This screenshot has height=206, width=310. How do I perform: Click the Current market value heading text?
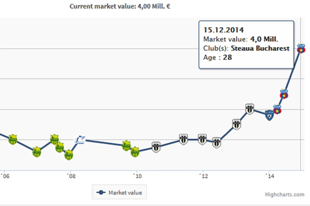120,6
